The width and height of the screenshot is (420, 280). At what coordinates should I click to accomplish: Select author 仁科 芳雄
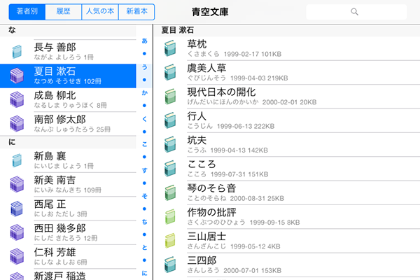(x=68, y=256)
